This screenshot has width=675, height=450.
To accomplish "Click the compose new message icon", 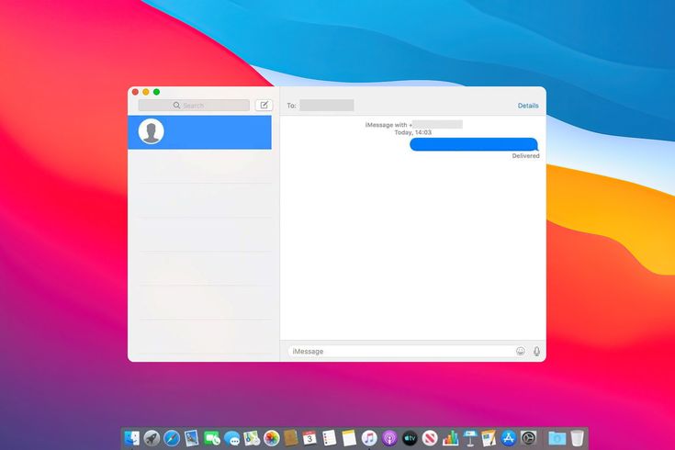I will click(x=264, y=106).
